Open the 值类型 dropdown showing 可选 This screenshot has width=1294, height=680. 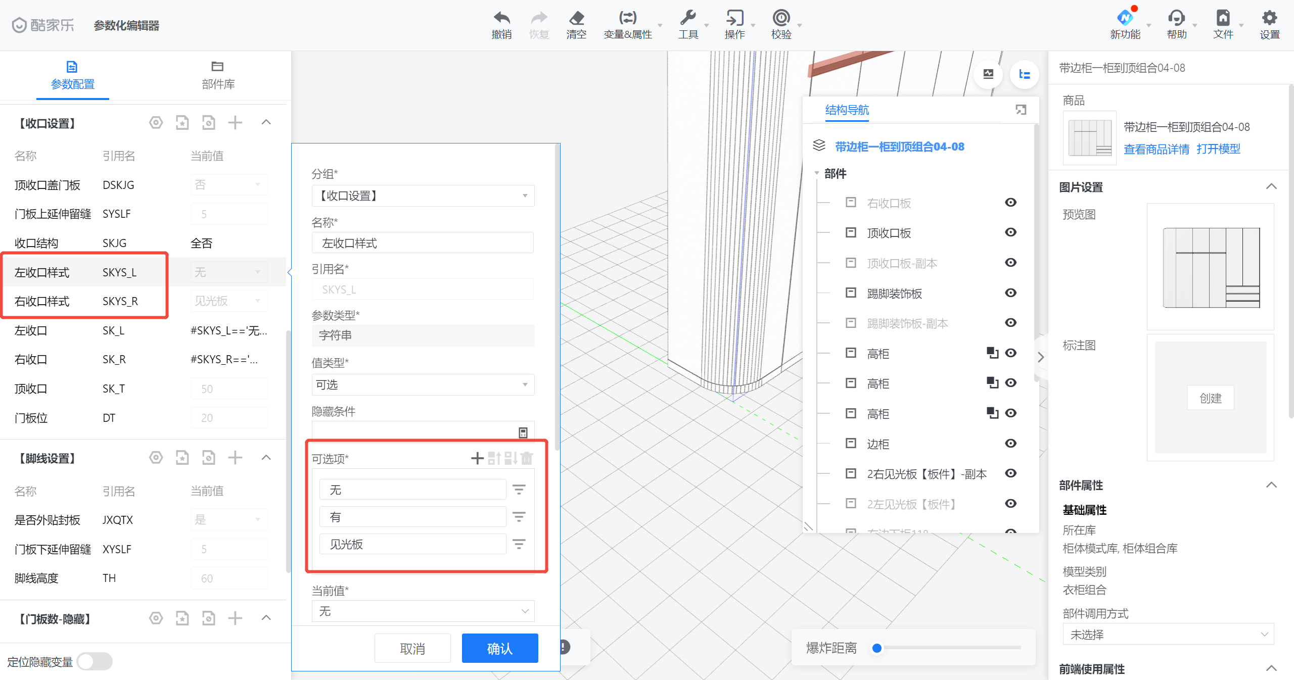(x=423, y=385)
